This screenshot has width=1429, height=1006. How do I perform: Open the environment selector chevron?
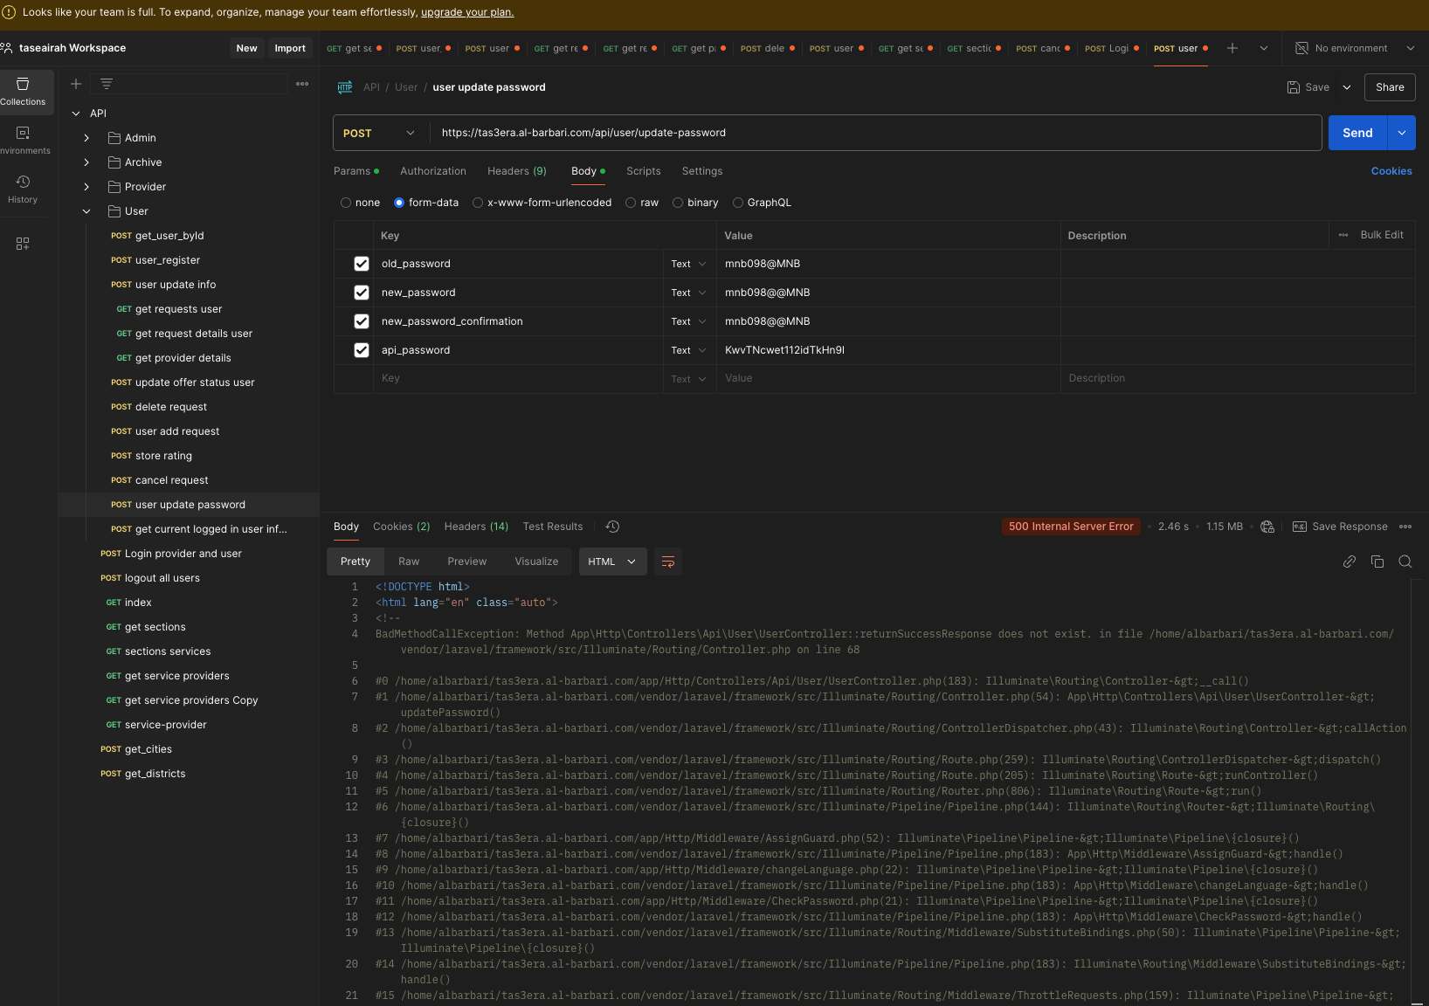click(x=1410, y=48)
